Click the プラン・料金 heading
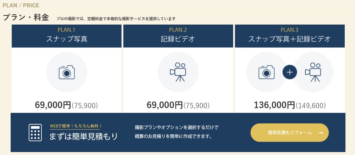The height and width of the screenshot is (155, 355). coord(26,18)
